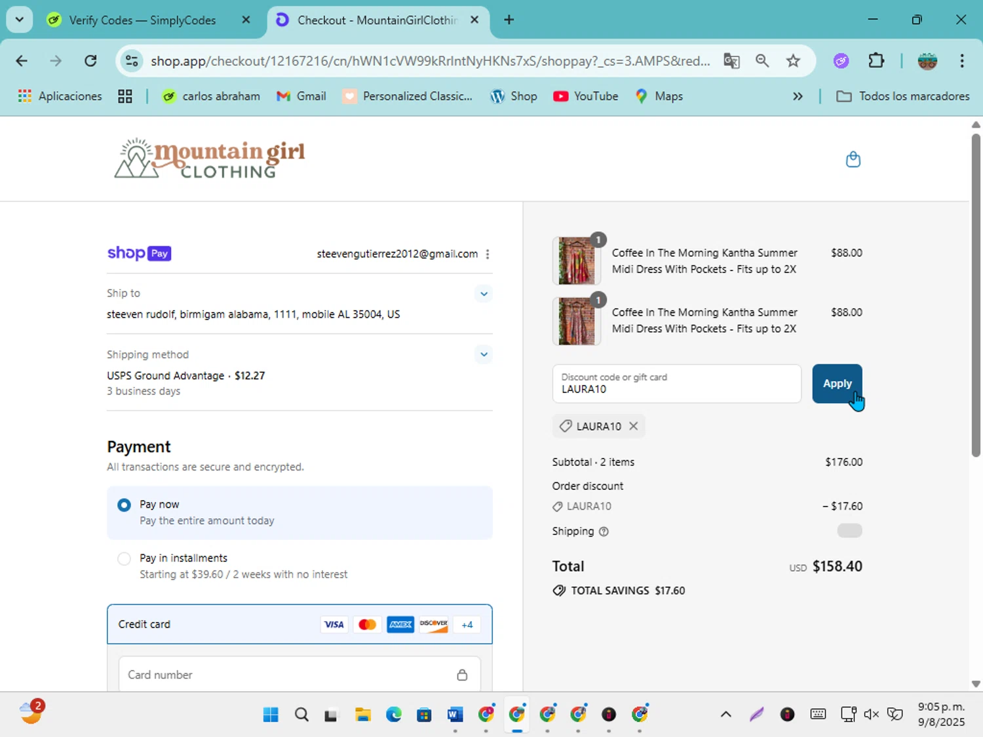Select Pay in installments option
983x737 pixels.
click(x=299, y=566)
